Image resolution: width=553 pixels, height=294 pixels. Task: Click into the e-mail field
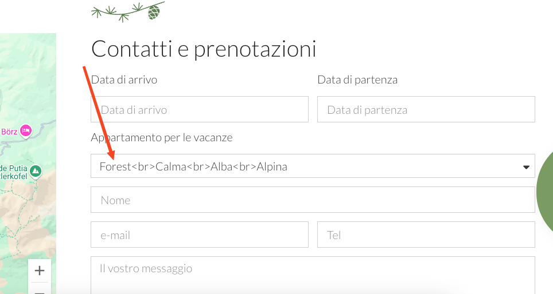[x=200, y=235]
